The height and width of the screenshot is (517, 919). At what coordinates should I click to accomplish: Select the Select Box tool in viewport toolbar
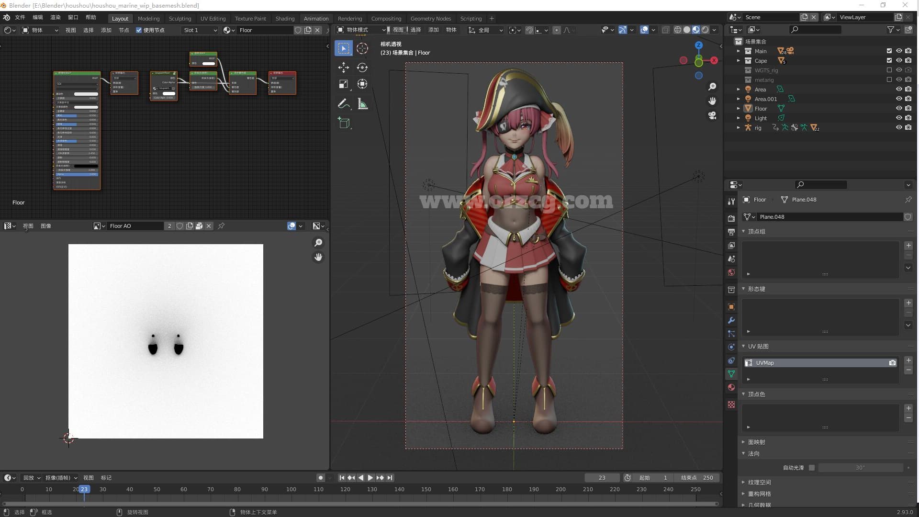tap(343, 48)
